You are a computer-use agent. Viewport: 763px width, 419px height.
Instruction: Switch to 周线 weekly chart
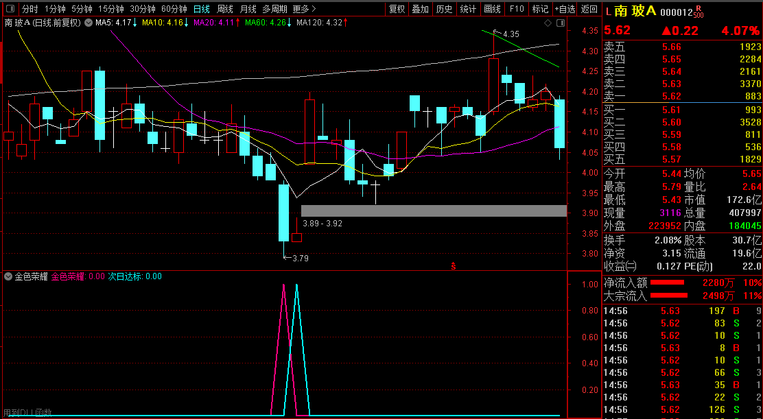(x=225, y=10)
